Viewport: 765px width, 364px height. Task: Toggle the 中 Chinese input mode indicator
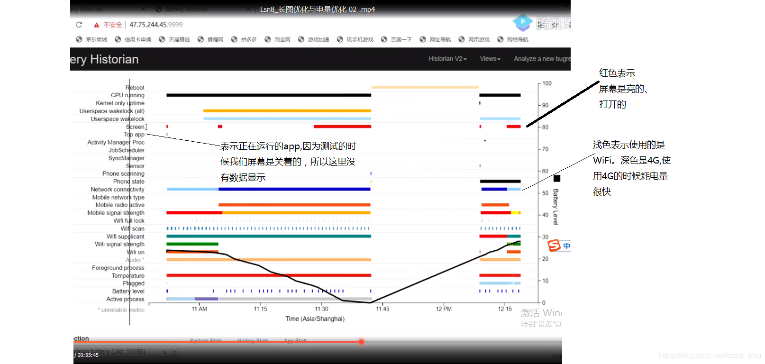566,246
